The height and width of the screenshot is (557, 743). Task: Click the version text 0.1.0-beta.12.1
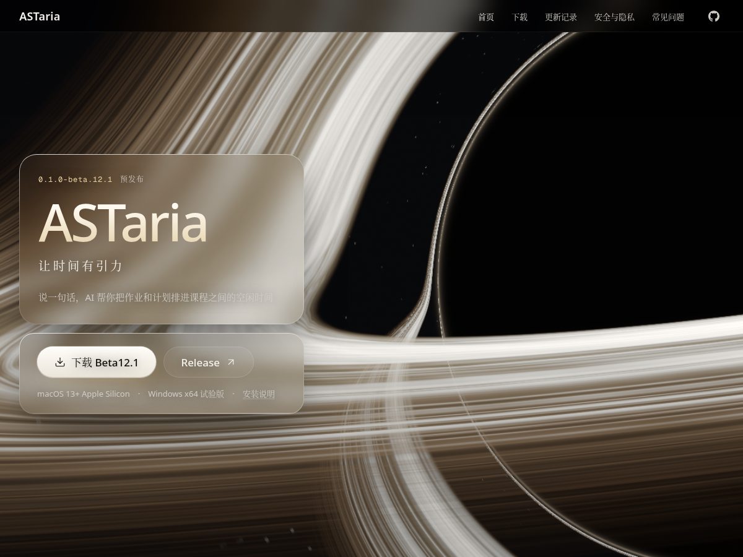point(76,179)
